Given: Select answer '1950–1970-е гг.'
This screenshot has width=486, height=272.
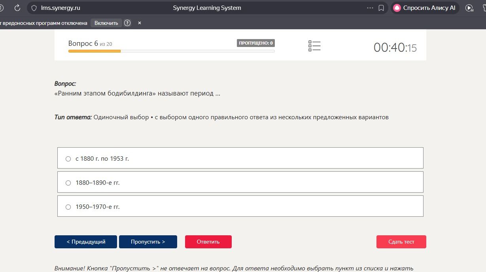Looking at the screenshot, I should point(240,206).
